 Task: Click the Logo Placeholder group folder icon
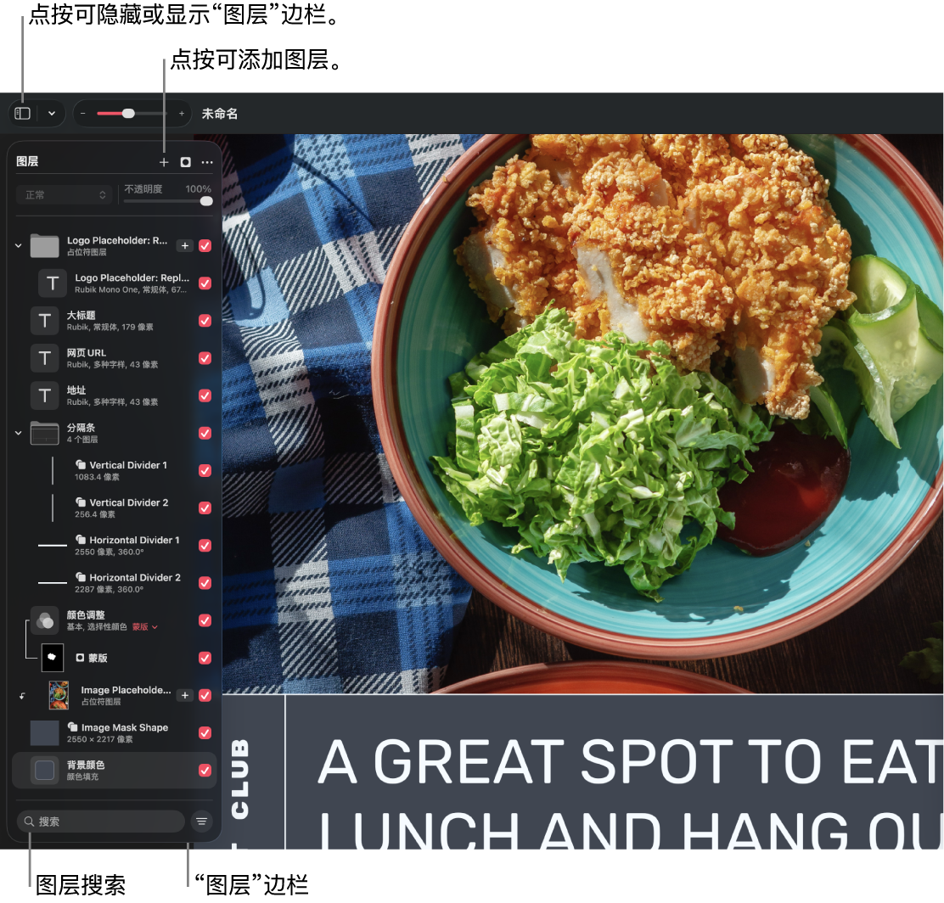click(44, 245)
